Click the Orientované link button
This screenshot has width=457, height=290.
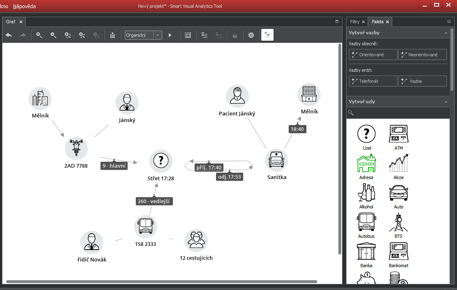[x=373, y=55]
